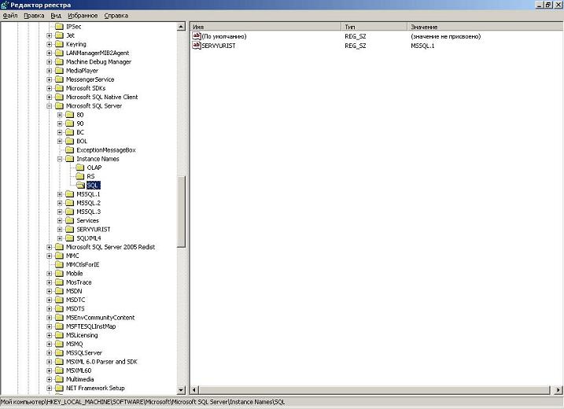
Task: Click the SERVYURIST string value icon
Action: (197, 46)
